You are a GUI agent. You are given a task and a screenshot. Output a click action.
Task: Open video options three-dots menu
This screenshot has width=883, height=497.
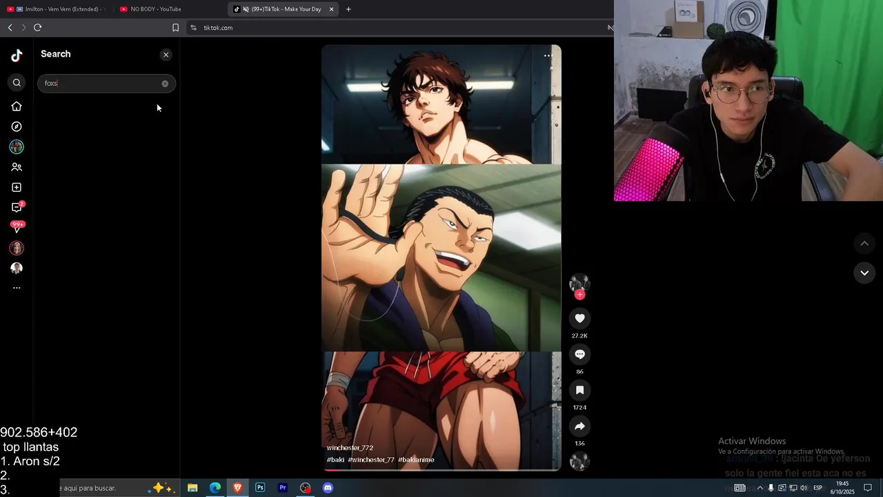[548, 56]
